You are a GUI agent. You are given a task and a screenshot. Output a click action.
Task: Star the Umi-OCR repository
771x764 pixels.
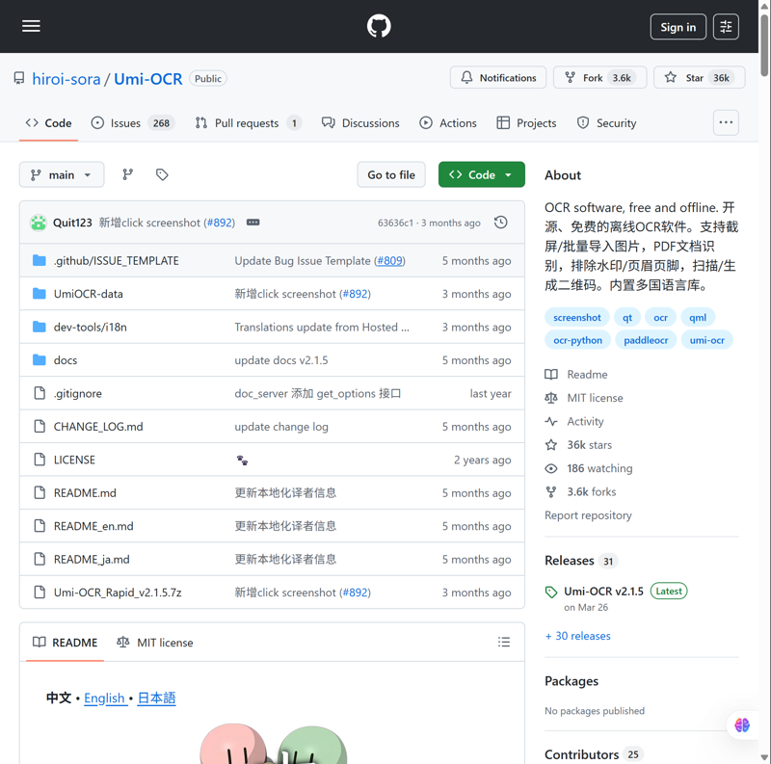(x=700, y=78)
